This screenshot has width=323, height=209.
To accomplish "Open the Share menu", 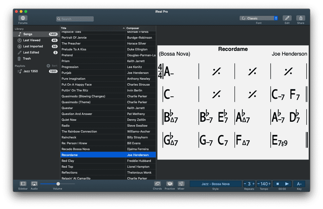I will 300,19.
